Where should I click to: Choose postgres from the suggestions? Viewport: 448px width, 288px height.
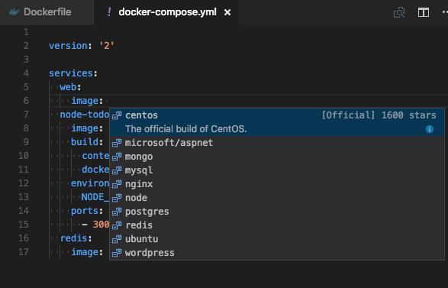277,212
